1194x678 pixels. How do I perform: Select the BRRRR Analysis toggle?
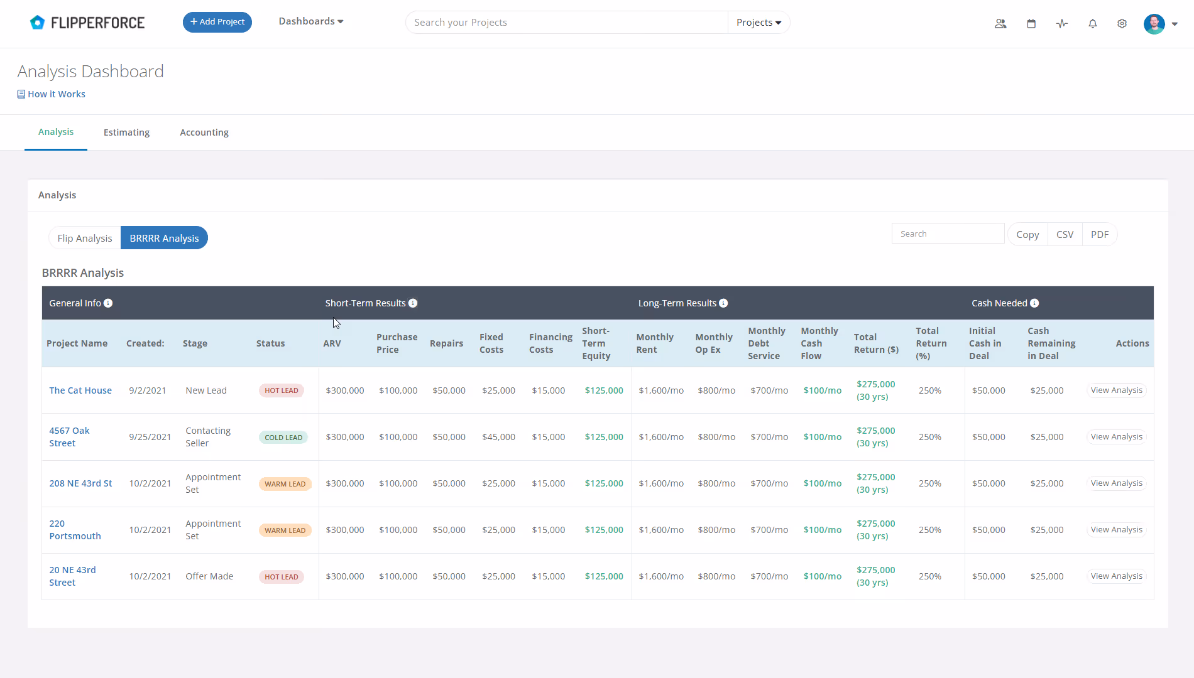pos(164,238)
